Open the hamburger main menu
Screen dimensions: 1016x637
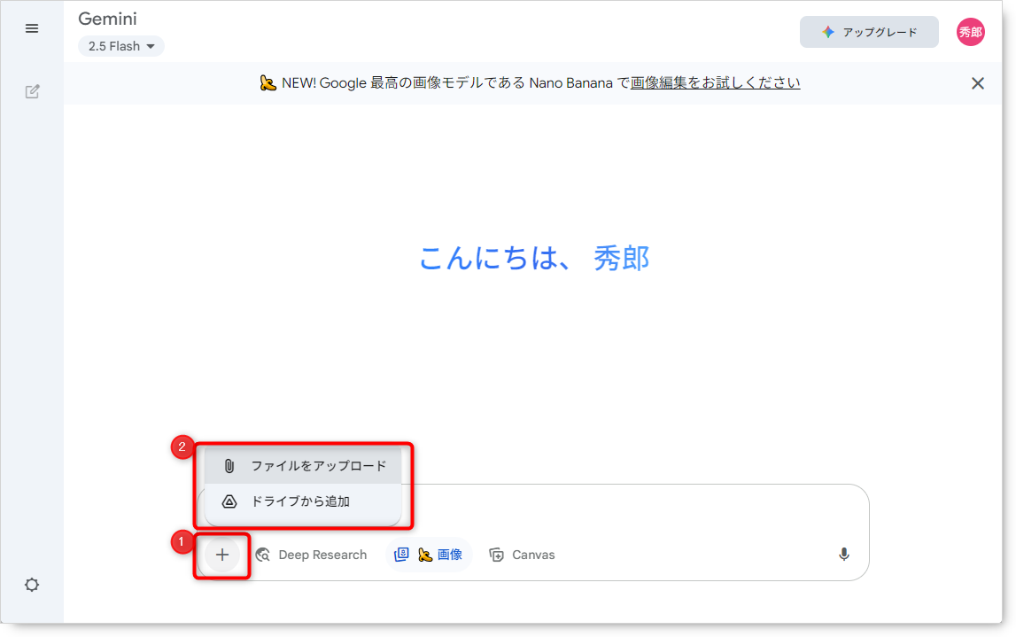(32, 28)
